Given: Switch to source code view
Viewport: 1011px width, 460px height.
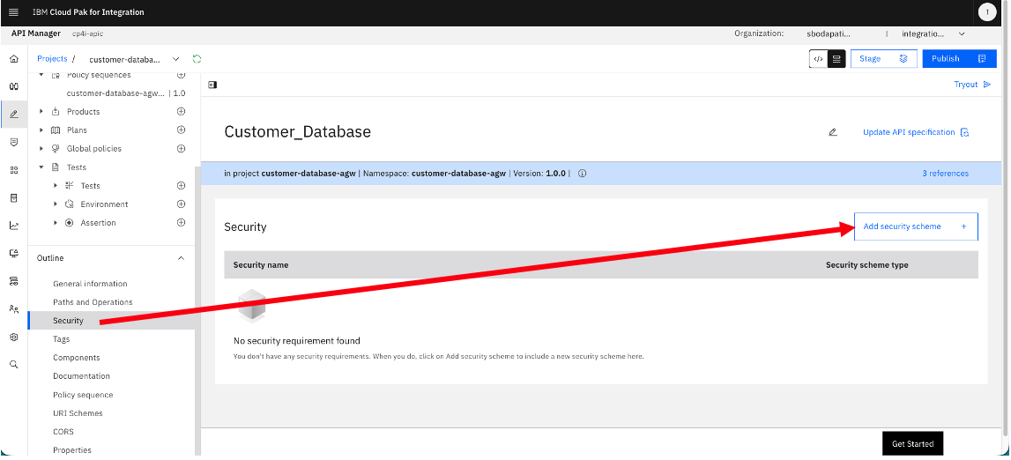Looking at the screenshot, I should point(818,59).
